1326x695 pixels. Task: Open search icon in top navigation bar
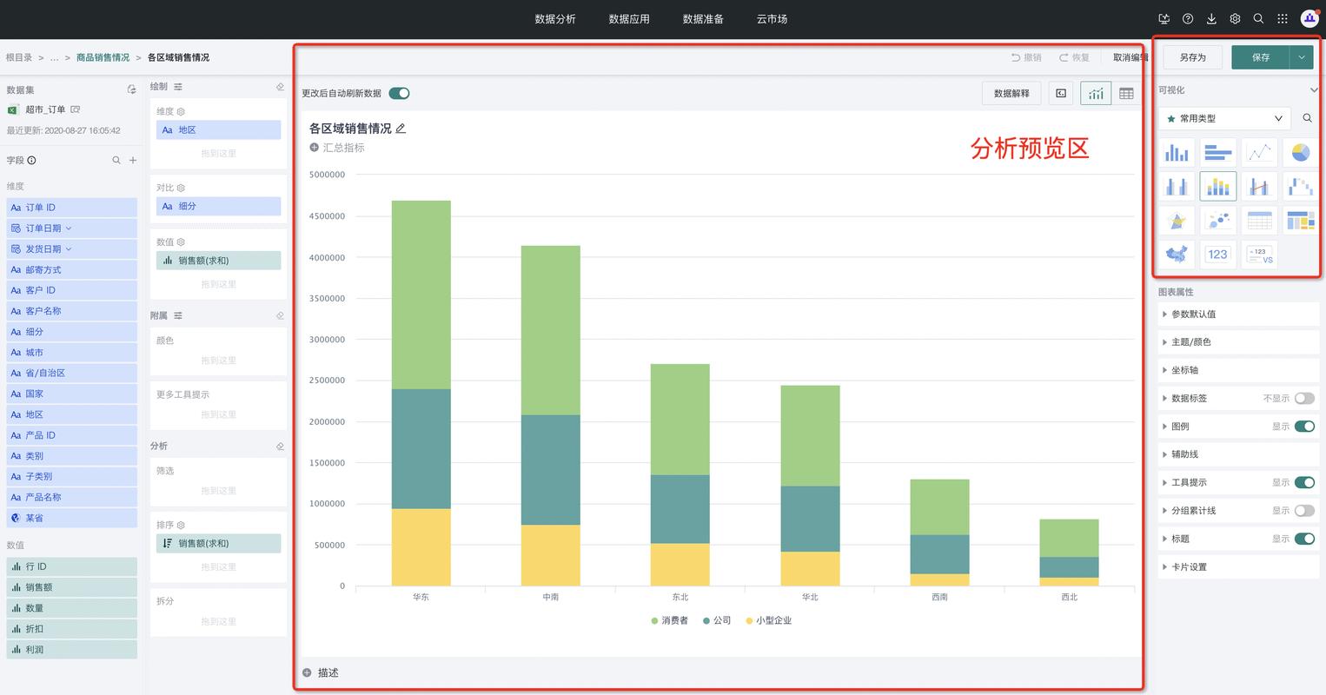pos(1258,18)
